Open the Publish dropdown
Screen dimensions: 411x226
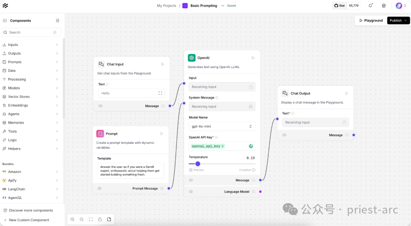[398, 21]
